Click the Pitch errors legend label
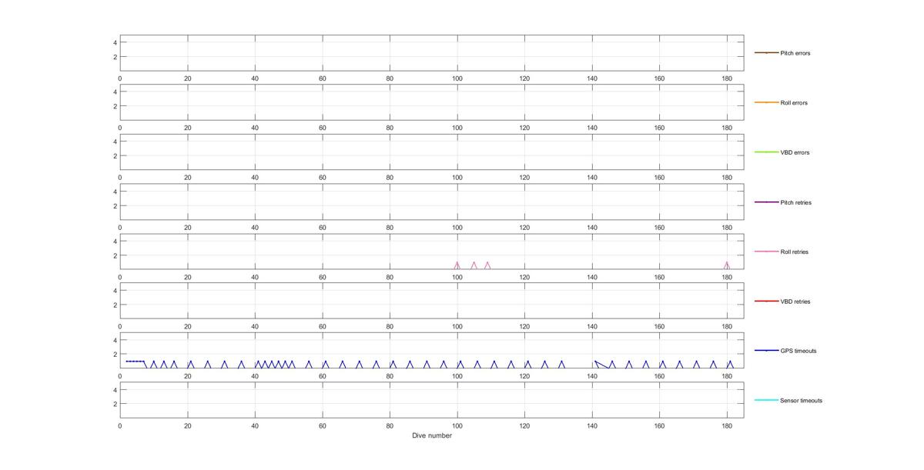Image resolution: width=924 pixels, height=470 pixels. (795, 53)
